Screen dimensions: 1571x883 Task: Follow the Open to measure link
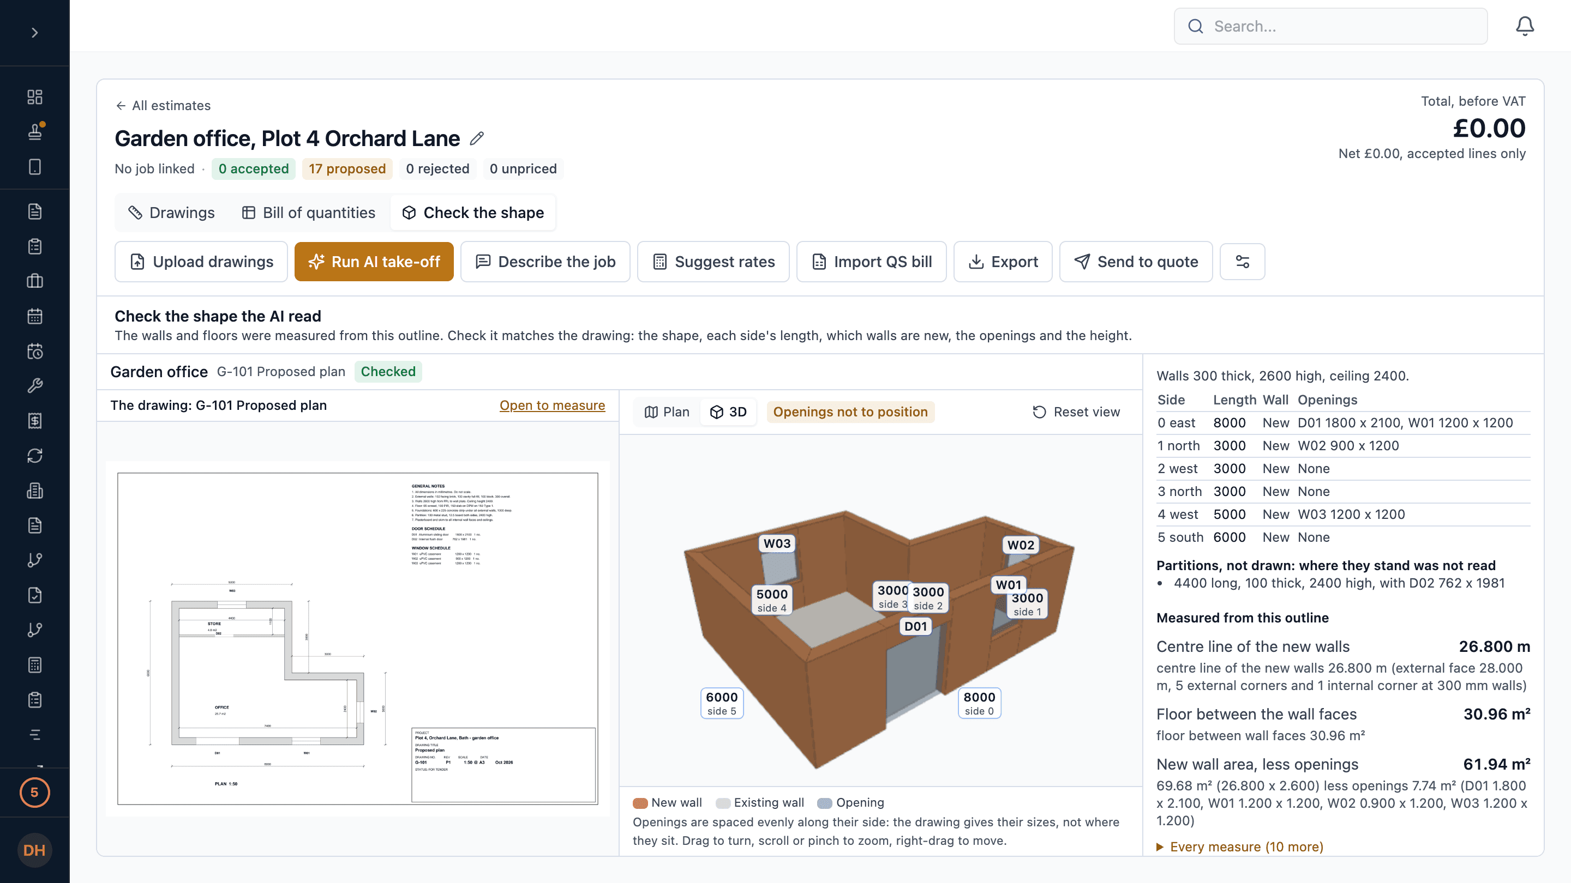tap(552, 405)
